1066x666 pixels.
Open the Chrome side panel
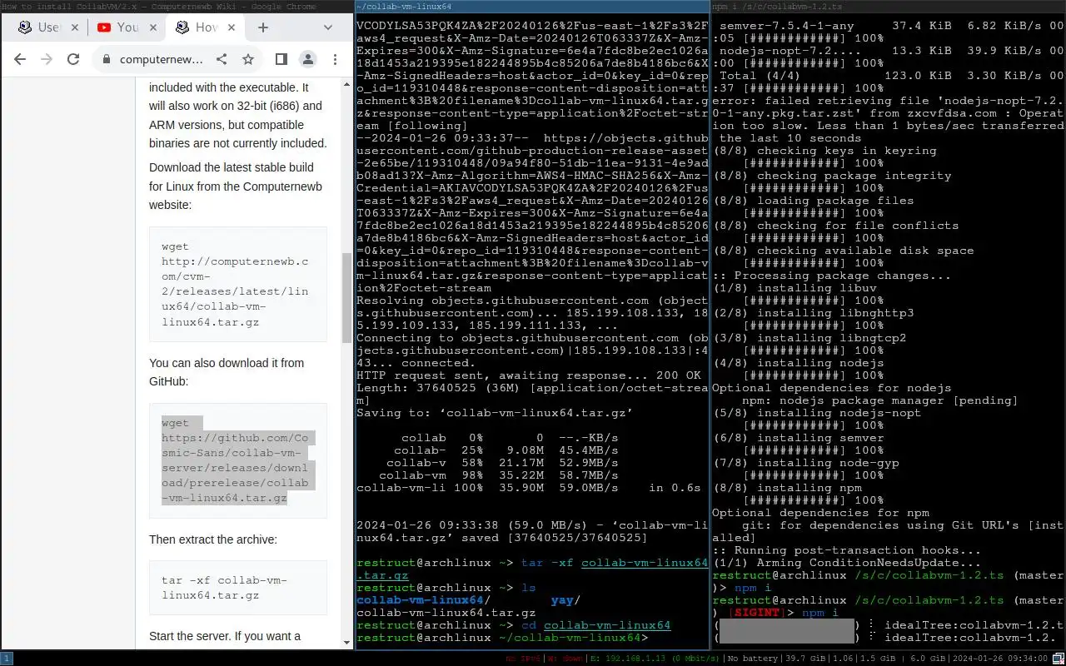[x=281, y=59]
